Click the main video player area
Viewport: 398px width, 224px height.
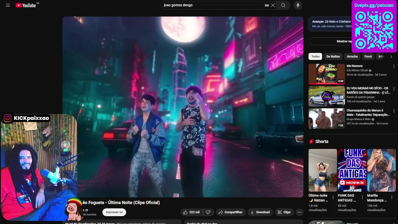pyautogui.click(x=183, y=107)
